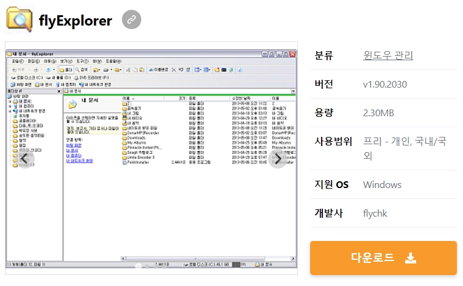Click the 검색 magnifier toolbar button
The height and width of the screenshot is (286, 463).
[82, 70]
